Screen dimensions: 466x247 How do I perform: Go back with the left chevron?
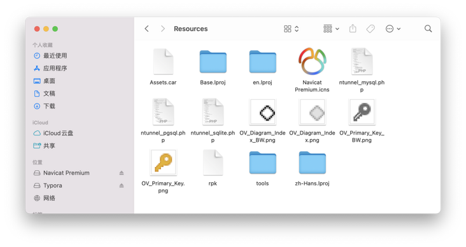pyautogui.click(x=146, y=29)
